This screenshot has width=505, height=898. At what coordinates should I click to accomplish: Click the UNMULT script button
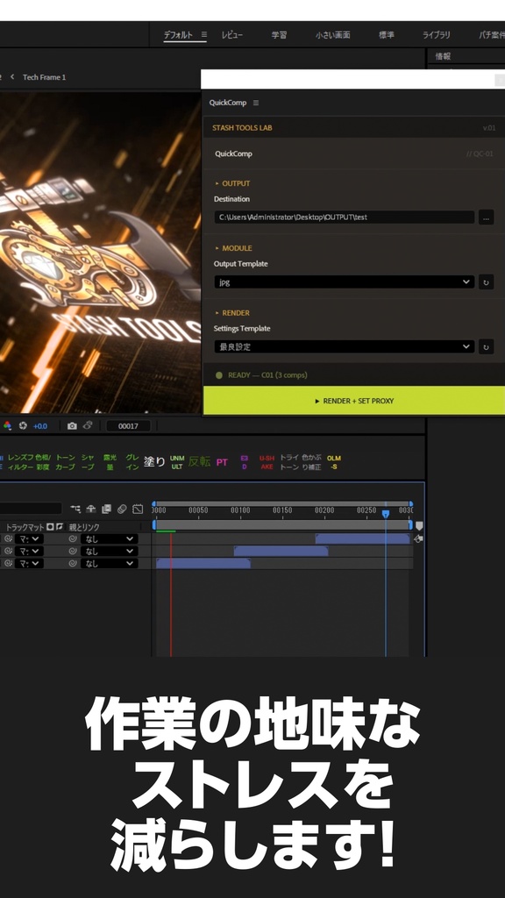[x=177, y=462]
